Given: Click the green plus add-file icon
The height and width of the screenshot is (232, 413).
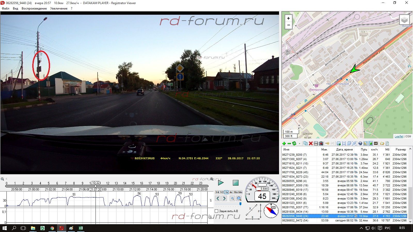Looking at the screenshot, I should [284, 144].
